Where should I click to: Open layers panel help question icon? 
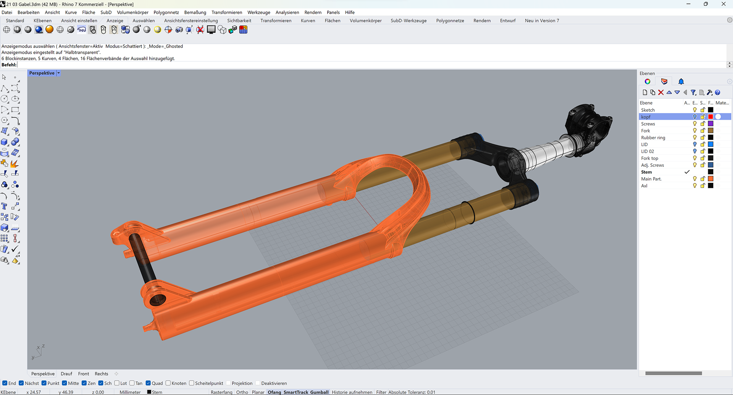(718, 92)
